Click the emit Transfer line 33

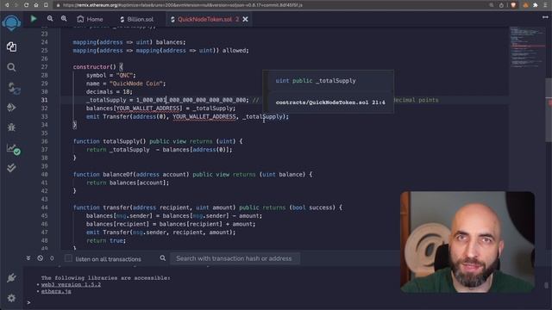point(187,117)
